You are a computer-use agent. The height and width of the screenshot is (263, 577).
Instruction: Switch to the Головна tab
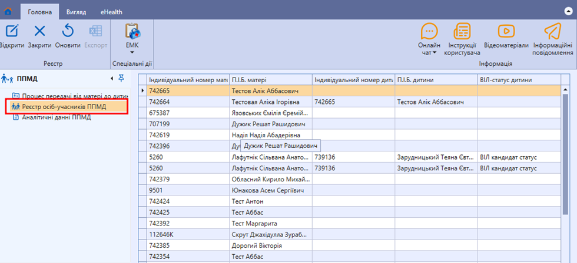(40, 12)
